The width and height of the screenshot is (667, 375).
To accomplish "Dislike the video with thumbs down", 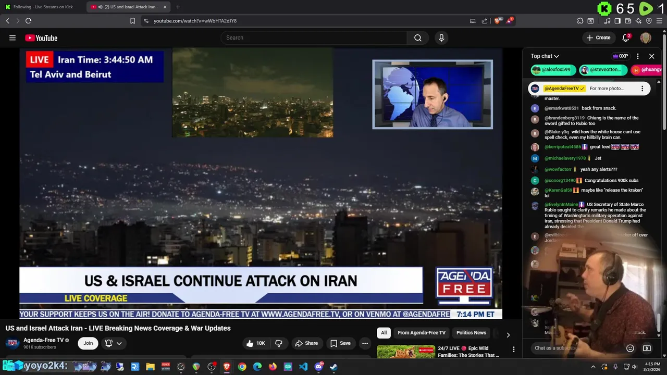I will click(279, 343).
